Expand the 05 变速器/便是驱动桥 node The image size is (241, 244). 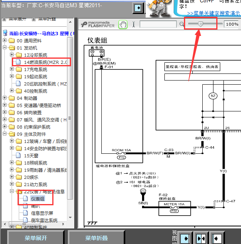[x=5, y=105]
